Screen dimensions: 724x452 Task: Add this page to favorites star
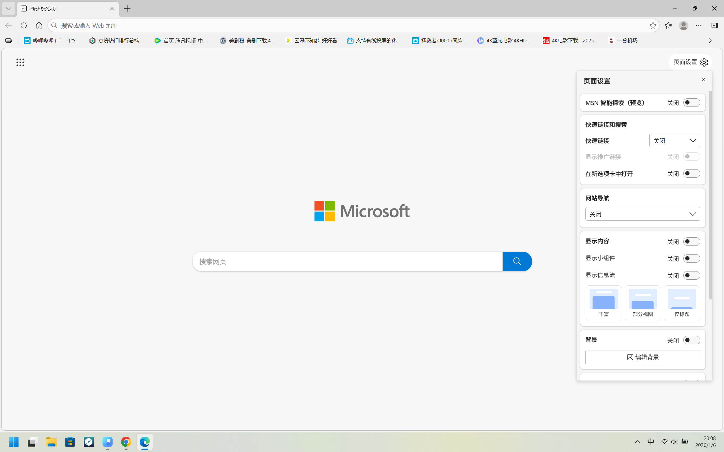pos(653,25)
